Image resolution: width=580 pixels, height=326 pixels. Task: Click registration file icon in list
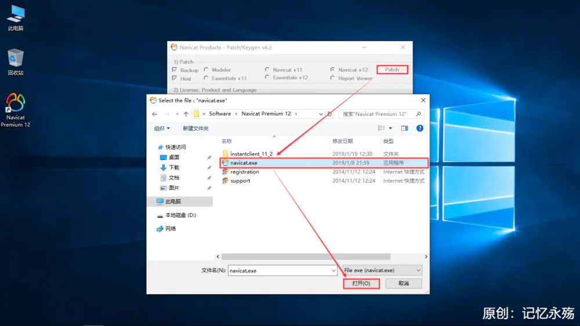click(225, 172)
